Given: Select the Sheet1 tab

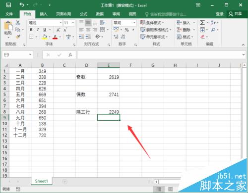Looking at the screenshot, I should 41,181.
